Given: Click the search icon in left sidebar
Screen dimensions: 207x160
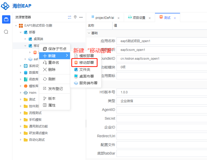Looking at the screenshot, I should (6, 32).
